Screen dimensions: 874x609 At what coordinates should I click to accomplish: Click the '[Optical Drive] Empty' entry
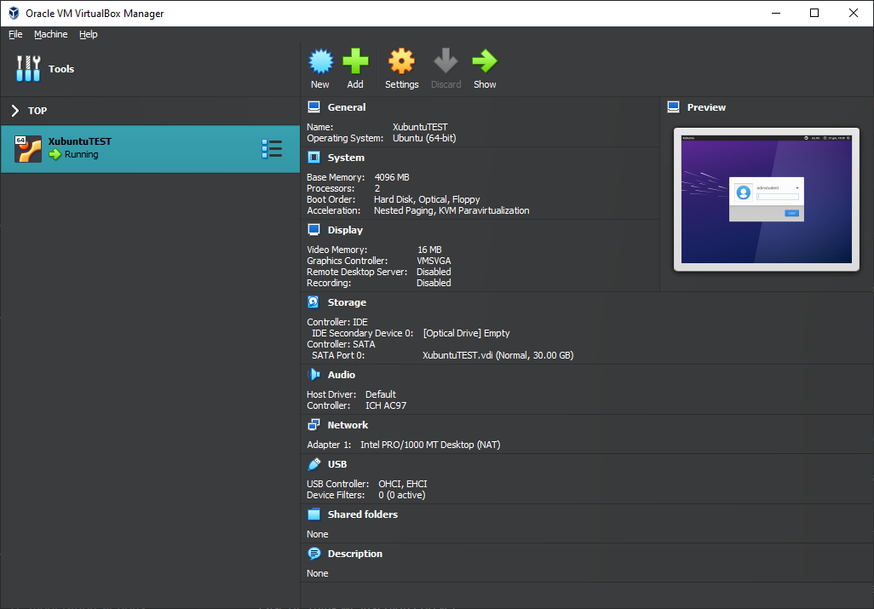(x=467, y=333)
